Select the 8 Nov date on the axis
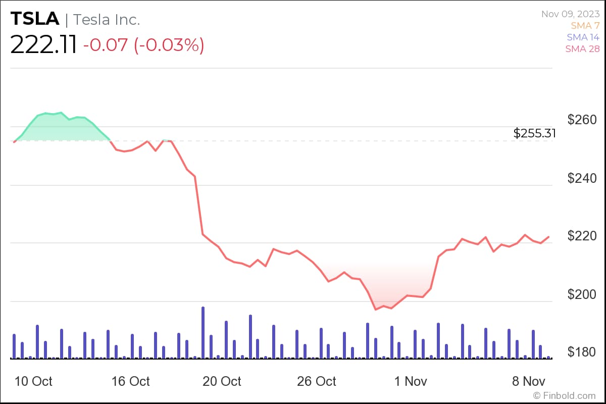The height and width of the screenshot is (404, 606). (x=529, y=381)
